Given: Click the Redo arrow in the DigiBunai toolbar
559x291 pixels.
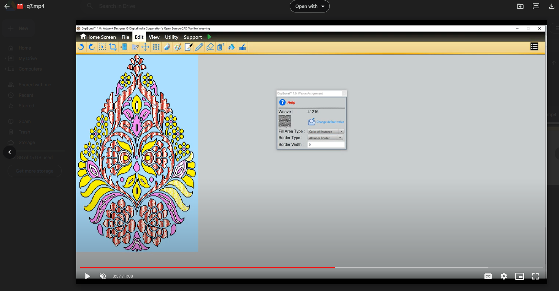Looking at the screenshot, I should click(x=92, y=47).
